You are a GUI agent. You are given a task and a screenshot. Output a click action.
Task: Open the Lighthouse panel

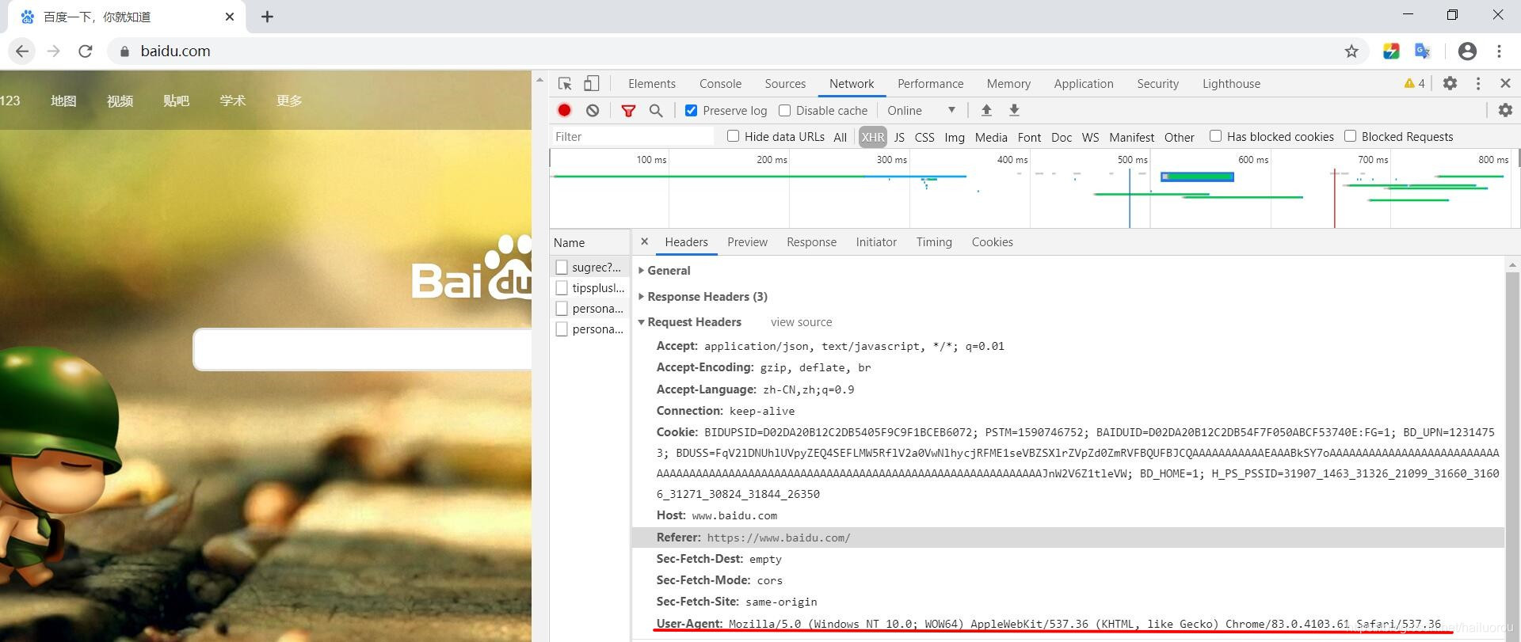(1231, 84)
